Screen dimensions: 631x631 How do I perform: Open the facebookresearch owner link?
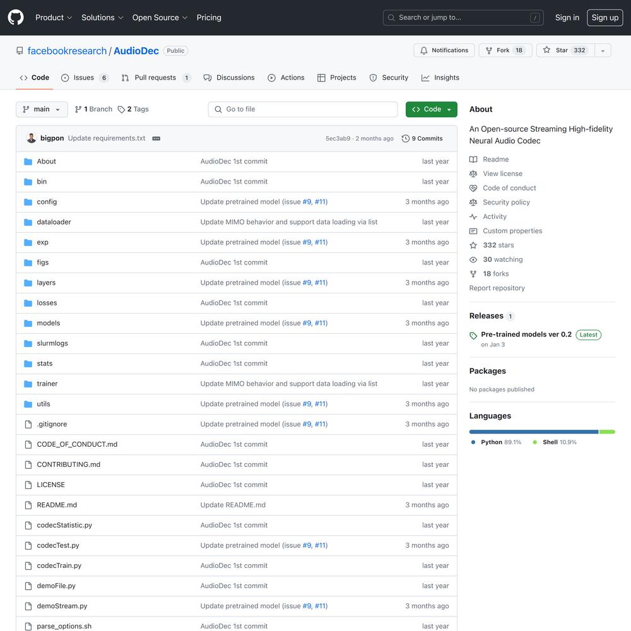(x=68, y=50)
